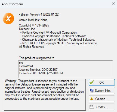Click the list icon beside Credits
The height and width of the screenshot is (112, 117).
[92, 107]
